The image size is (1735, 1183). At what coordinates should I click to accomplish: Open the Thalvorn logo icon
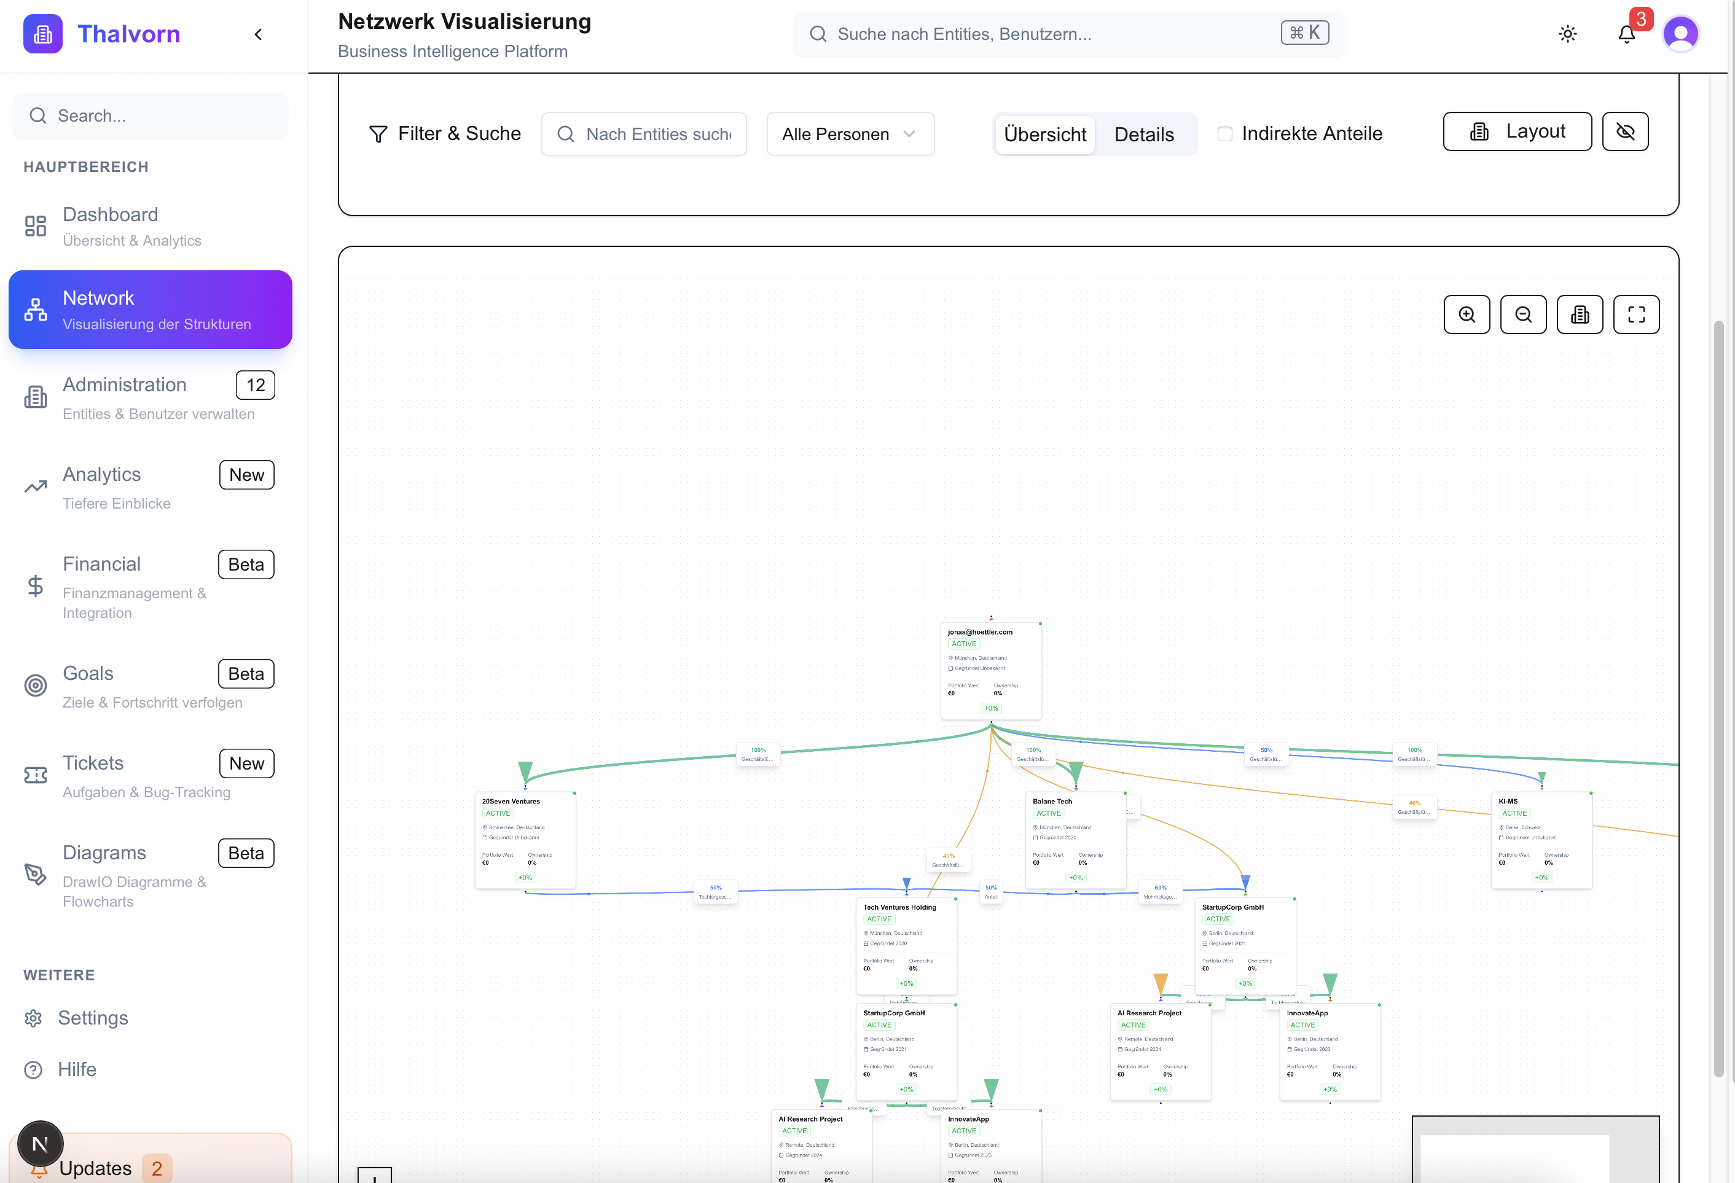click(42, 34)
